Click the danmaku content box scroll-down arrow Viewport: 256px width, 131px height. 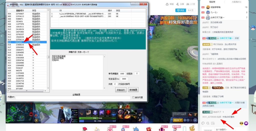(x=104, y=88)
